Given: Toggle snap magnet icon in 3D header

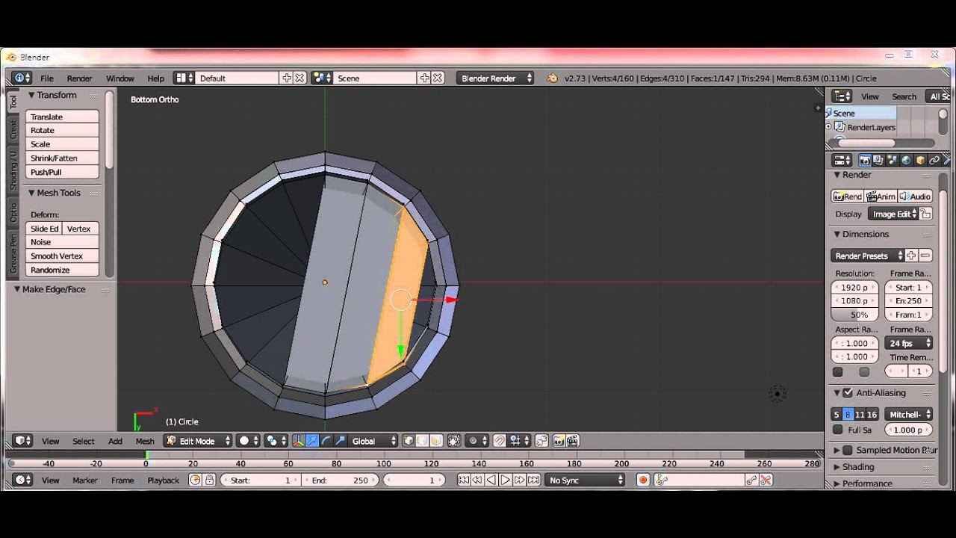Looking at the screenshot, I should [x=499, y=441].
